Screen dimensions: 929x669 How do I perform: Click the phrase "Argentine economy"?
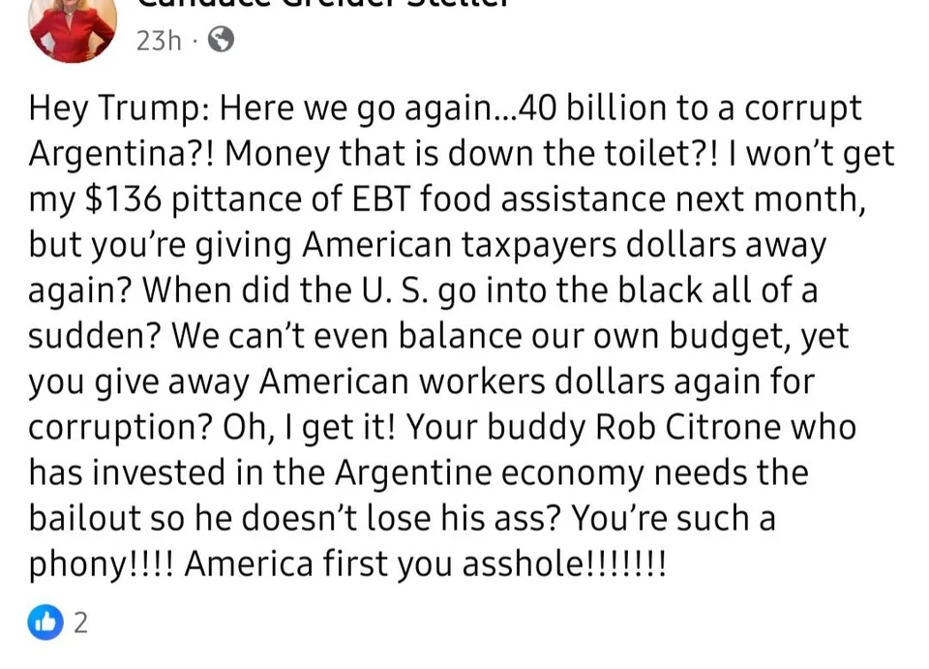(490, 474)
